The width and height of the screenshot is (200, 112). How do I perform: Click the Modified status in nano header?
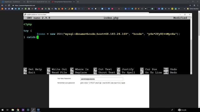pyautogui.click(x=180, y=18)
